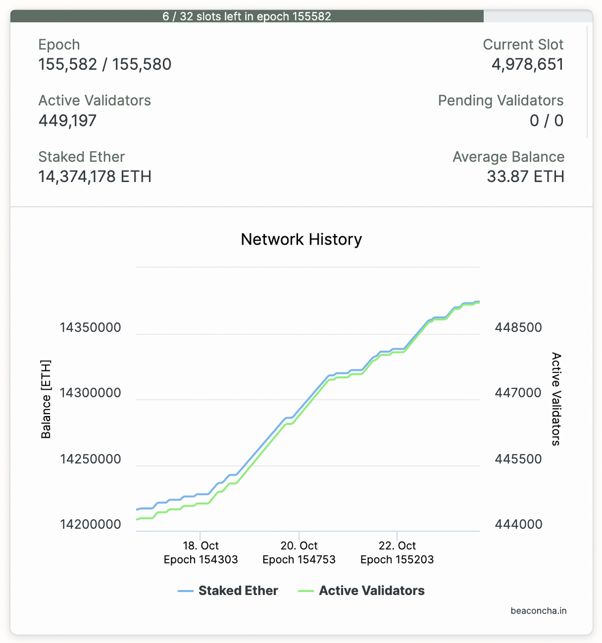Click the epoch slots progress bar
The image size is (602, 643).
[x=247, y=16]
